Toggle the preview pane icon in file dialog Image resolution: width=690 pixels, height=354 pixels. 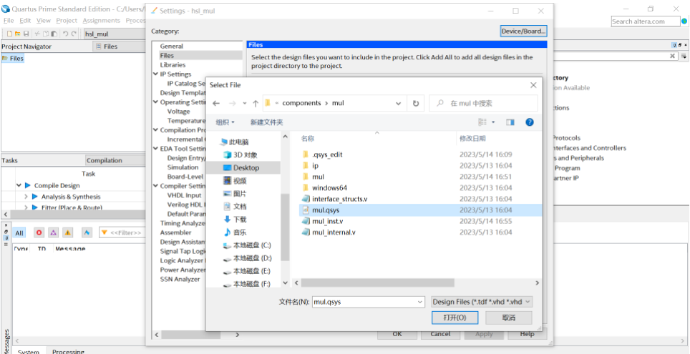coord(510,122)
